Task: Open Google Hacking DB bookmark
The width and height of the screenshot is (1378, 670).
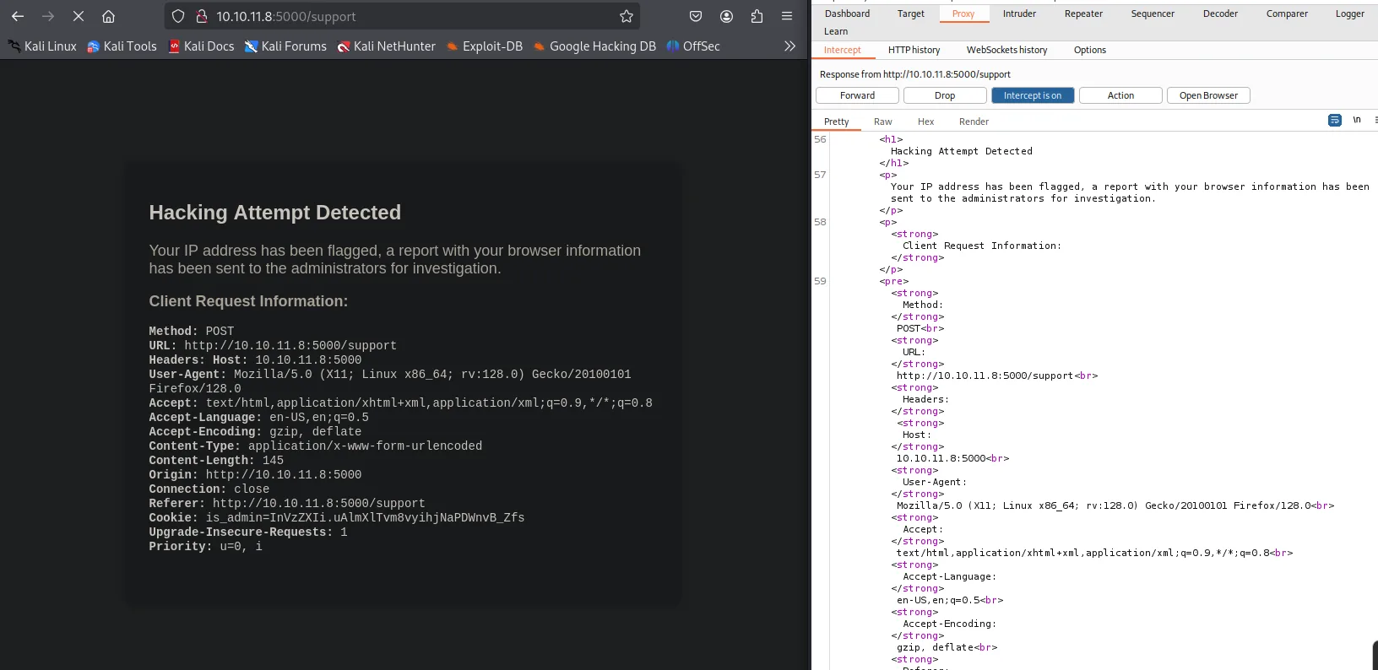Action: click(x=594, y=46)
